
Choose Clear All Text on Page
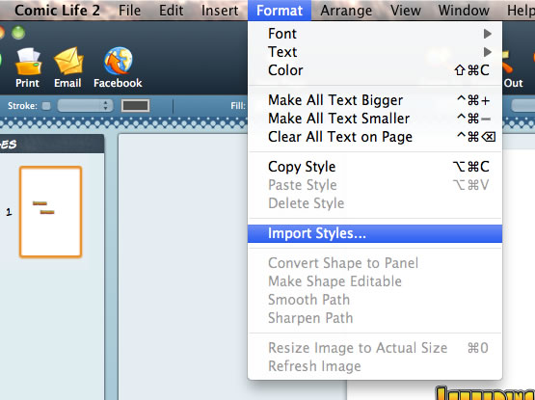tap(375, 137)
